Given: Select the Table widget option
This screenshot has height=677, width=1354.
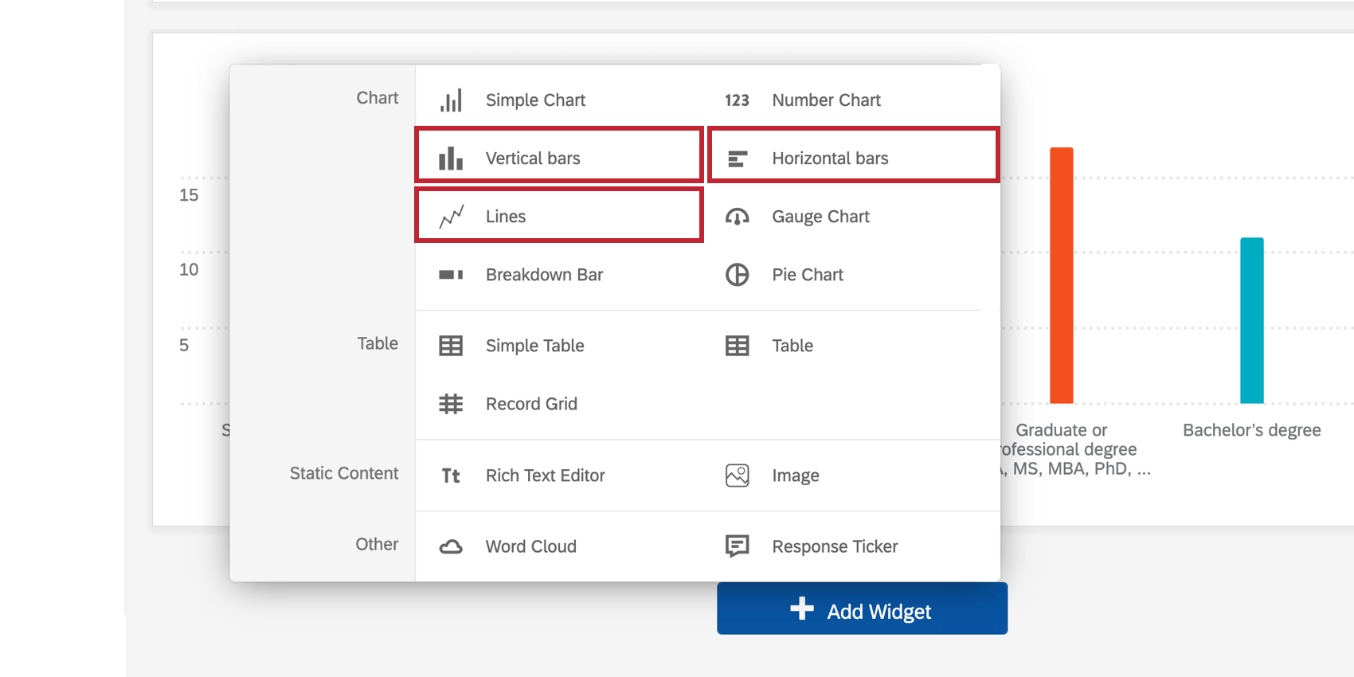Looking at the screenshot, I should pos(792,346).
